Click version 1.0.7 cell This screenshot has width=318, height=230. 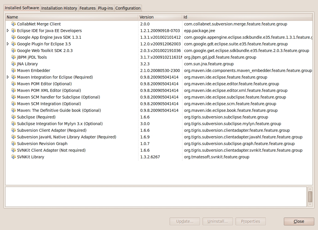coord(145,144)
